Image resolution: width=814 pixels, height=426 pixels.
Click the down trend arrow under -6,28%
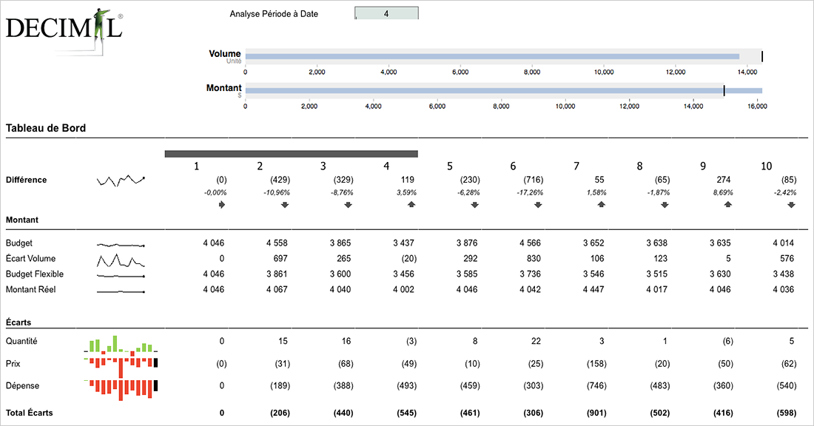475,204
